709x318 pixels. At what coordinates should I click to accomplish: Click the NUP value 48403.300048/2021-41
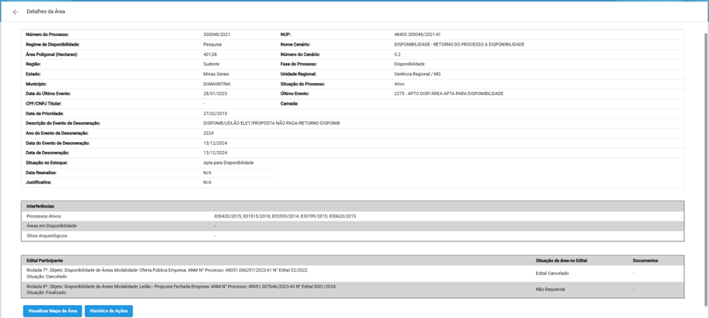pyautogui.click(x=418, y=34)
